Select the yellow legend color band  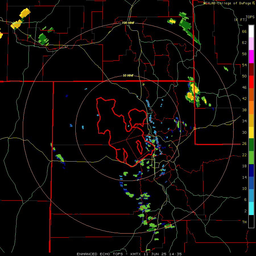251,133
